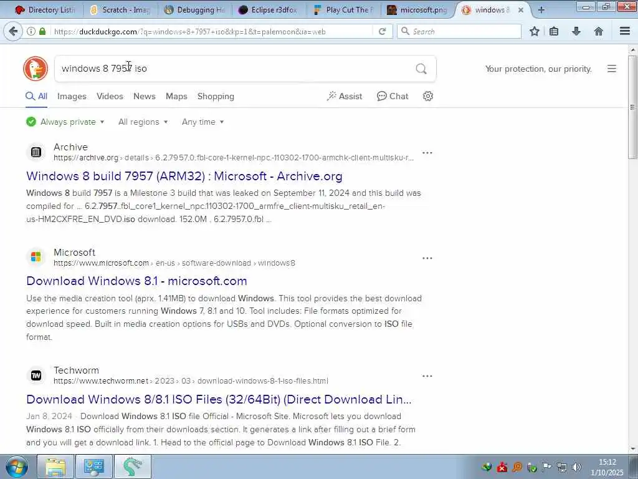
Task: Switch to the Scratch tab
Action: click(x=120, y=10)
